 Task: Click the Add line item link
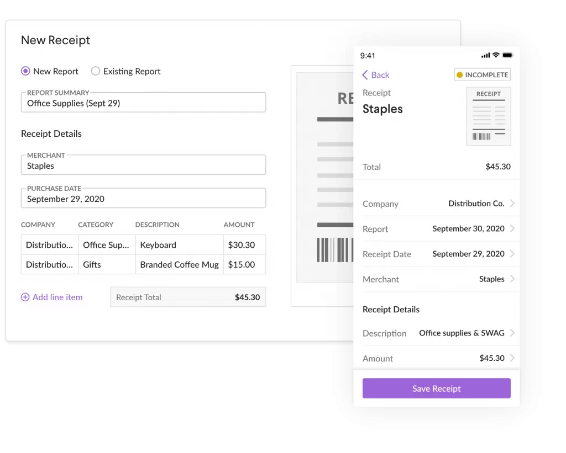(57, 297)
